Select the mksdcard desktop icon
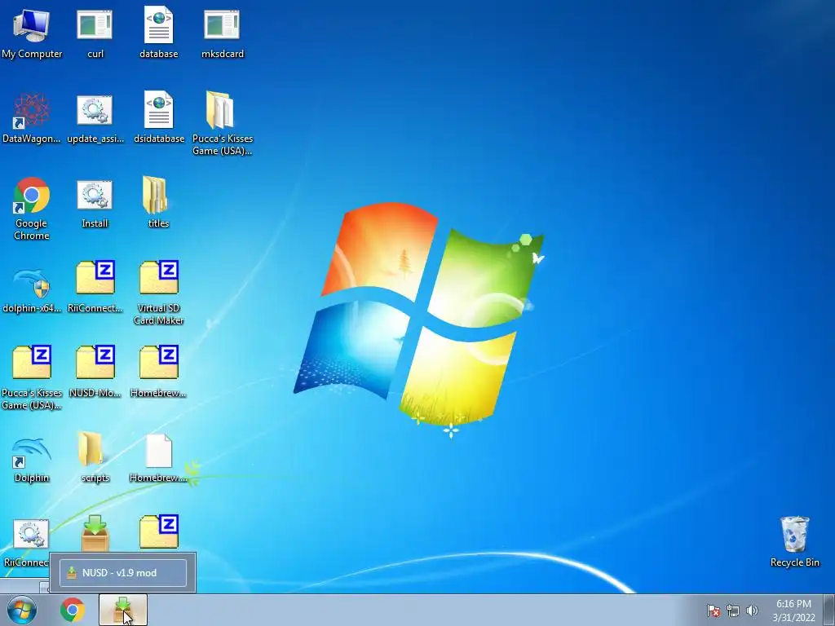This screenshot has height=626, width=835. (222, 33)
